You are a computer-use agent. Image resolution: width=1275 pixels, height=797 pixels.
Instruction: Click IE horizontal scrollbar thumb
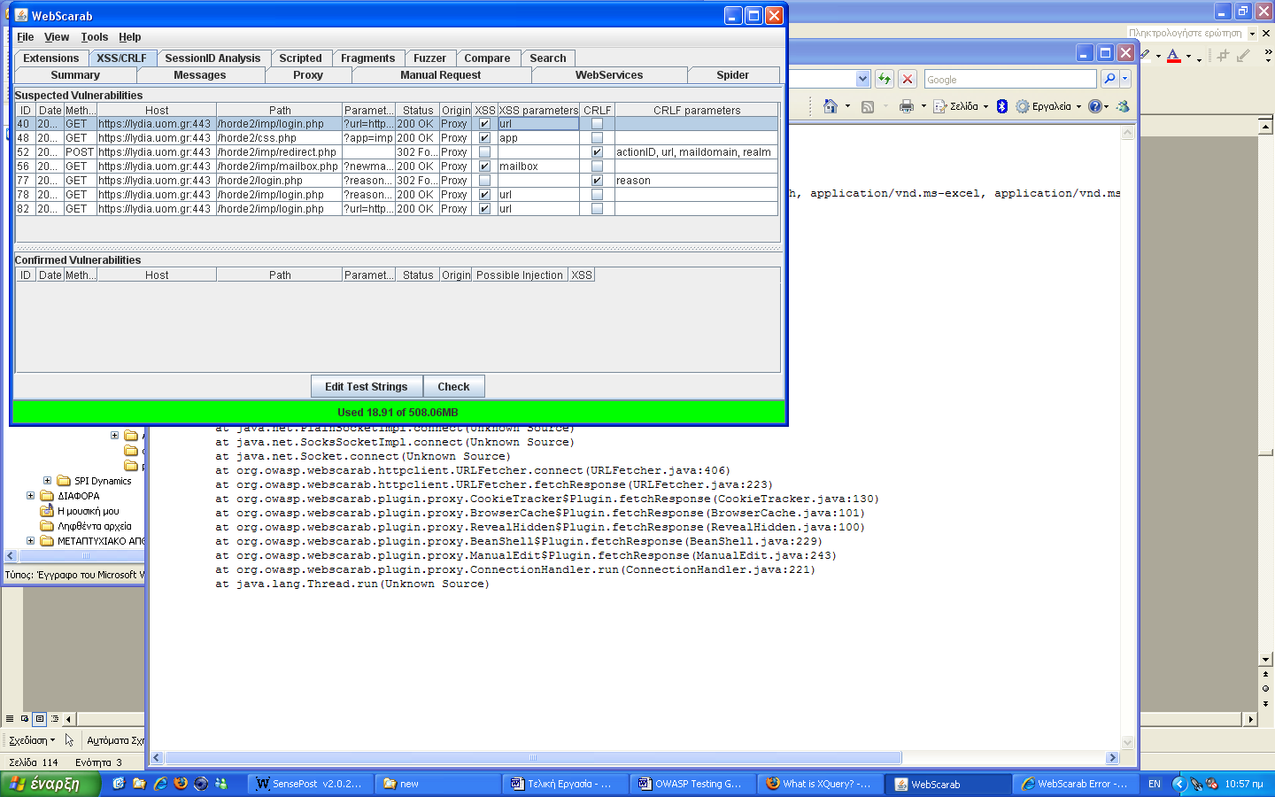[x=533, y=758]
